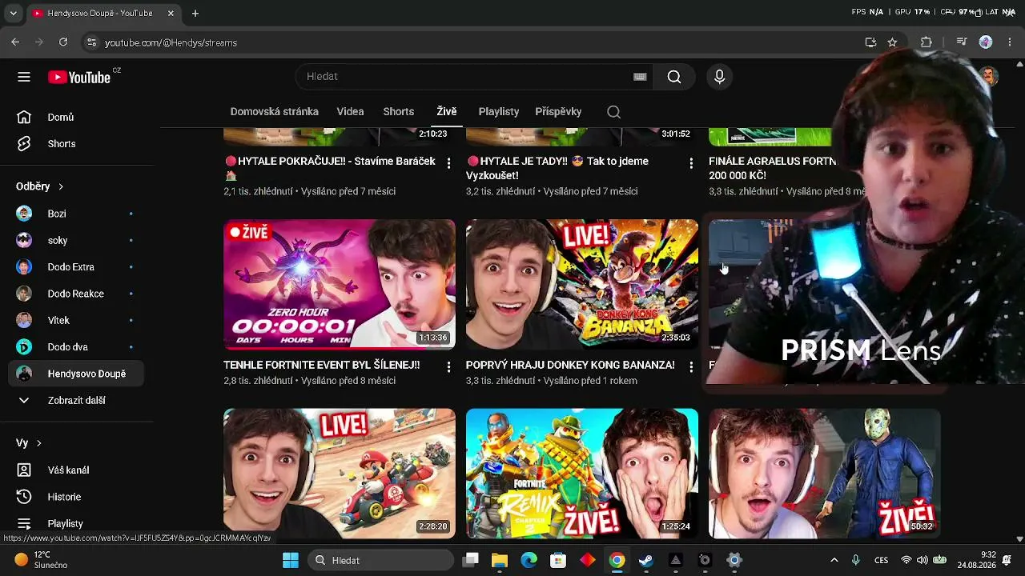Open Microsoft Store from the taskbar
This screenshot has height=576, width=1025.
558,561
